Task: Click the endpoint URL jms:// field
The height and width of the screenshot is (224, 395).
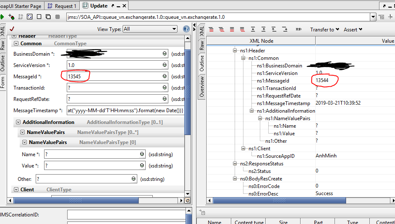Action: coord(218,17)
